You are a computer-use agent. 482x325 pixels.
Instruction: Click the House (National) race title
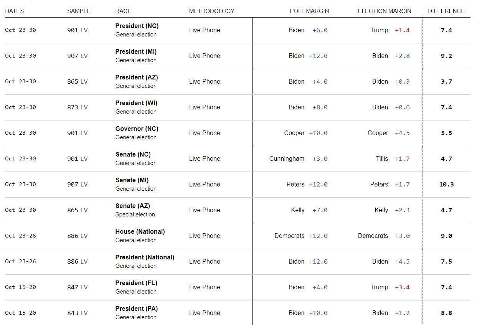pyautogui.click(x=140, y=232)
